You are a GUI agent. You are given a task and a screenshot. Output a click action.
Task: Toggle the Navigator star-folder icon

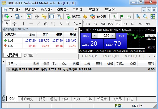(44, 16)
